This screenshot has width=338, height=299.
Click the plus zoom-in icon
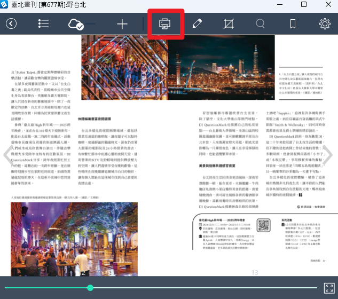coord(122,24)
